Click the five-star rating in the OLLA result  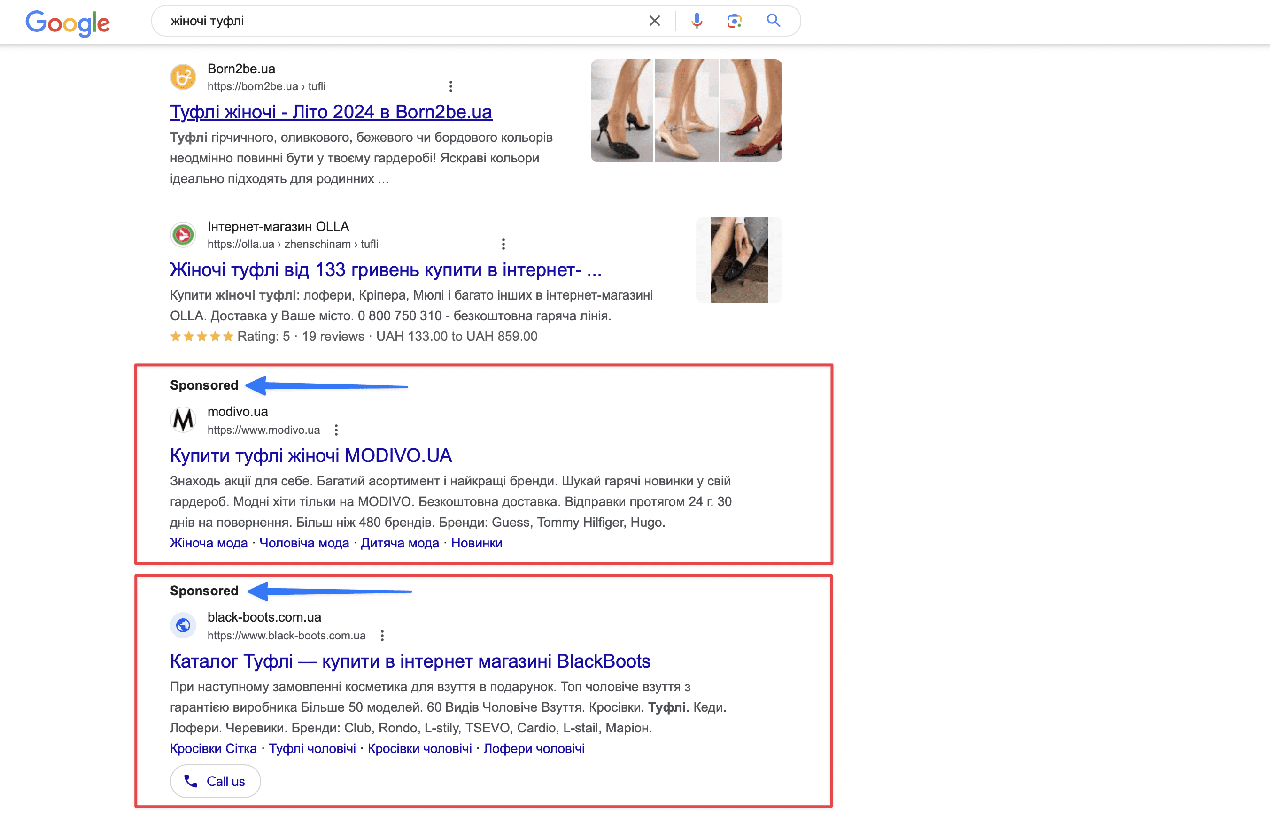click(201, 337)
